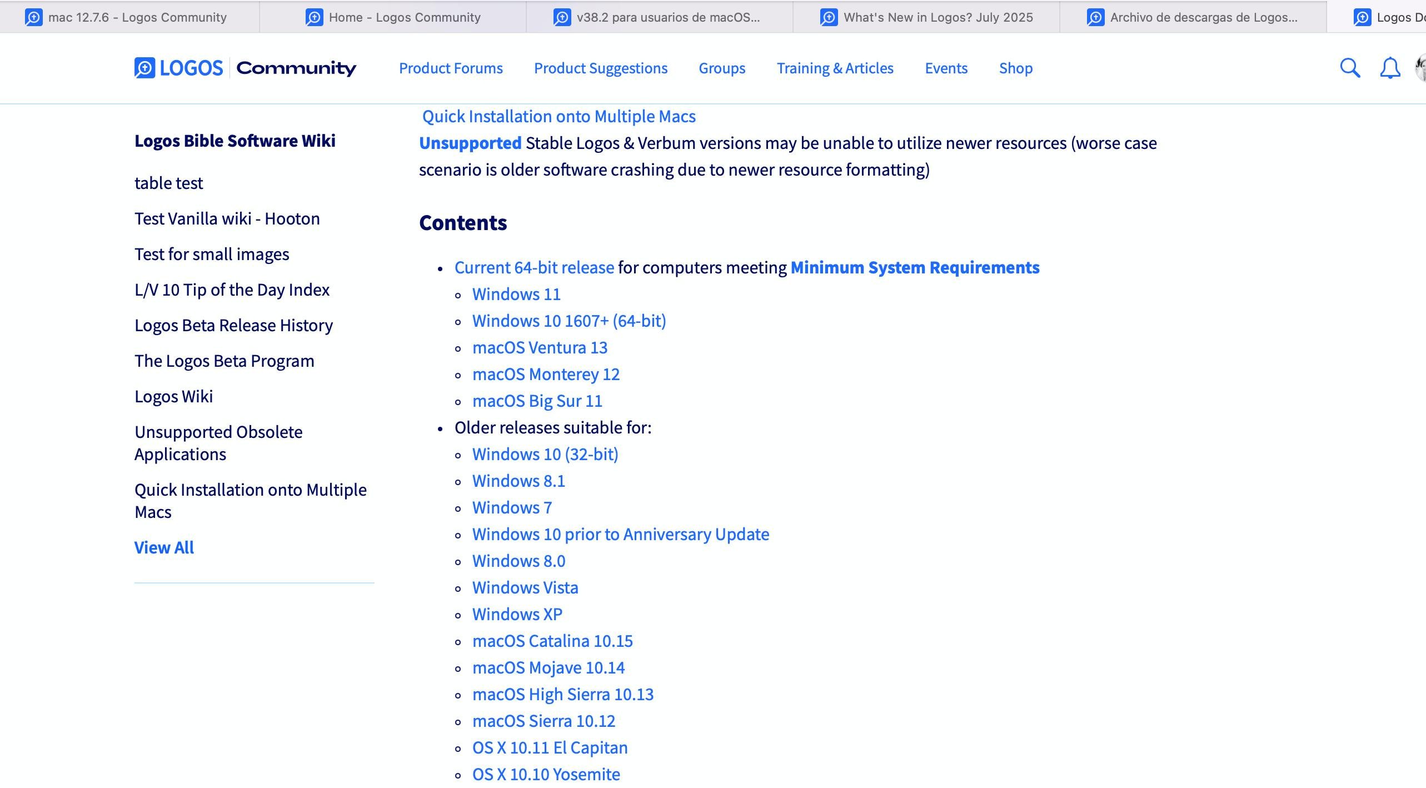This screenshot has height=788, width=1426.
Task: Click View All in sidebar
Action: [164, 547]
